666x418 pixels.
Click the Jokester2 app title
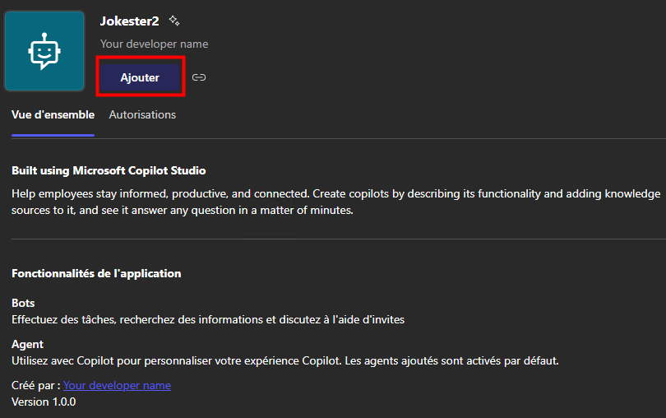[x=129, y=21]
